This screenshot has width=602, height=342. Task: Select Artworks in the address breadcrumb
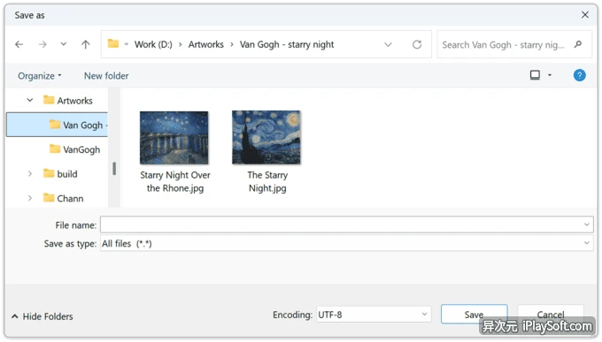[205, 44]
